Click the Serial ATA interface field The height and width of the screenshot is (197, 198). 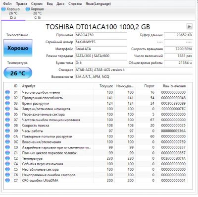click(x=100, y=49)
